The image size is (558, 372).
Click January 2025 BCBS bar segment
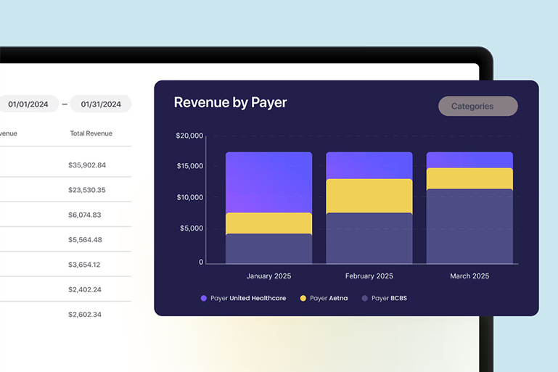269,249
